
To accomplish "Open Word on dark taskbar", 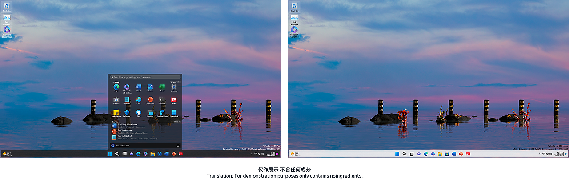I will click(167, 154).
